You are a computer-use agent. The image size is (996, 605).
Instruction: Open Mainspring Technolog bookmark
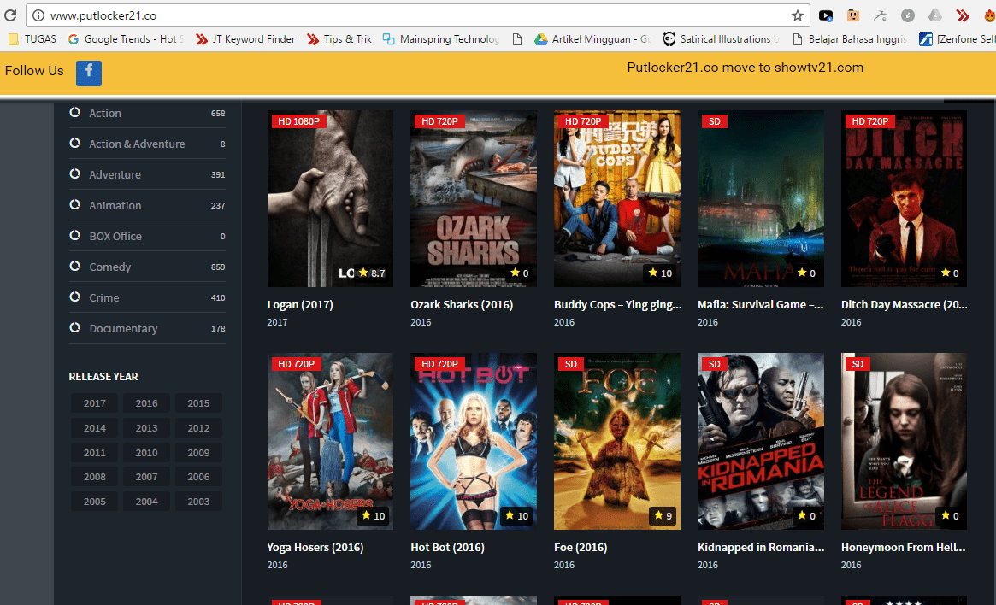click(x=441, y=39)
